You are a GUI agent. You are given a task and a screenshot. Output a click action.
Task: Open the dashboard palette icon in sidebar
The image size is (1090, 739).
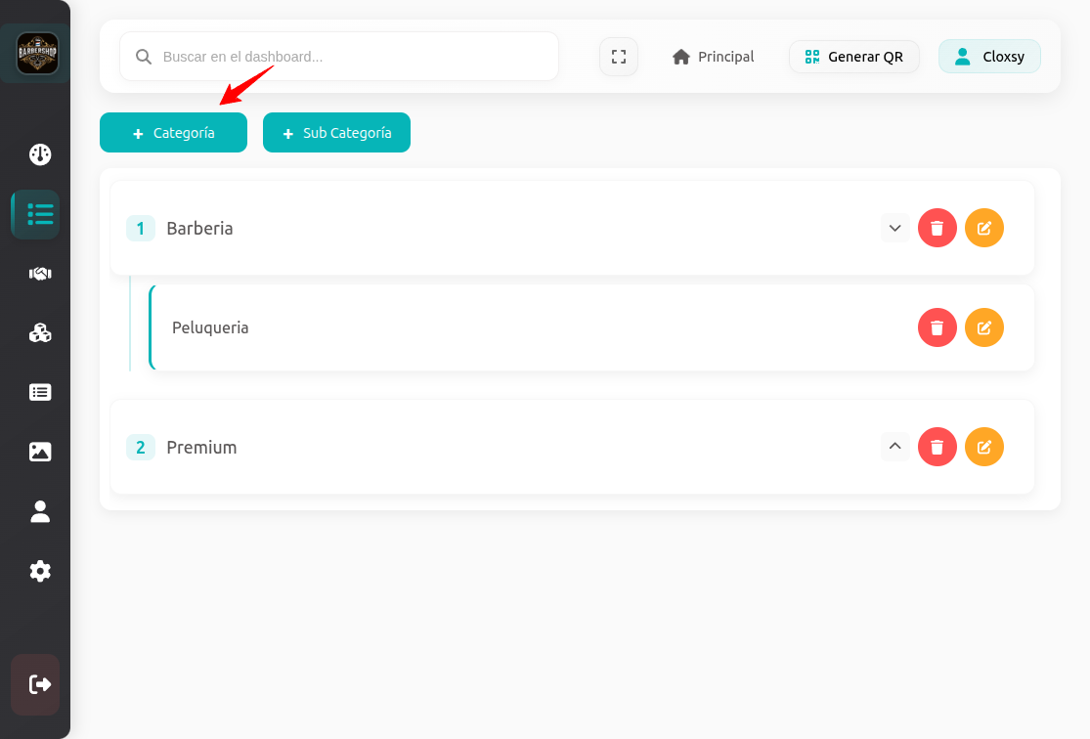coord(40,154)
